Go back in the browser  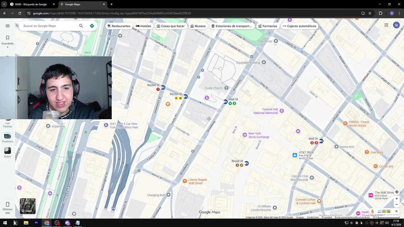click(x=4, y=13)
